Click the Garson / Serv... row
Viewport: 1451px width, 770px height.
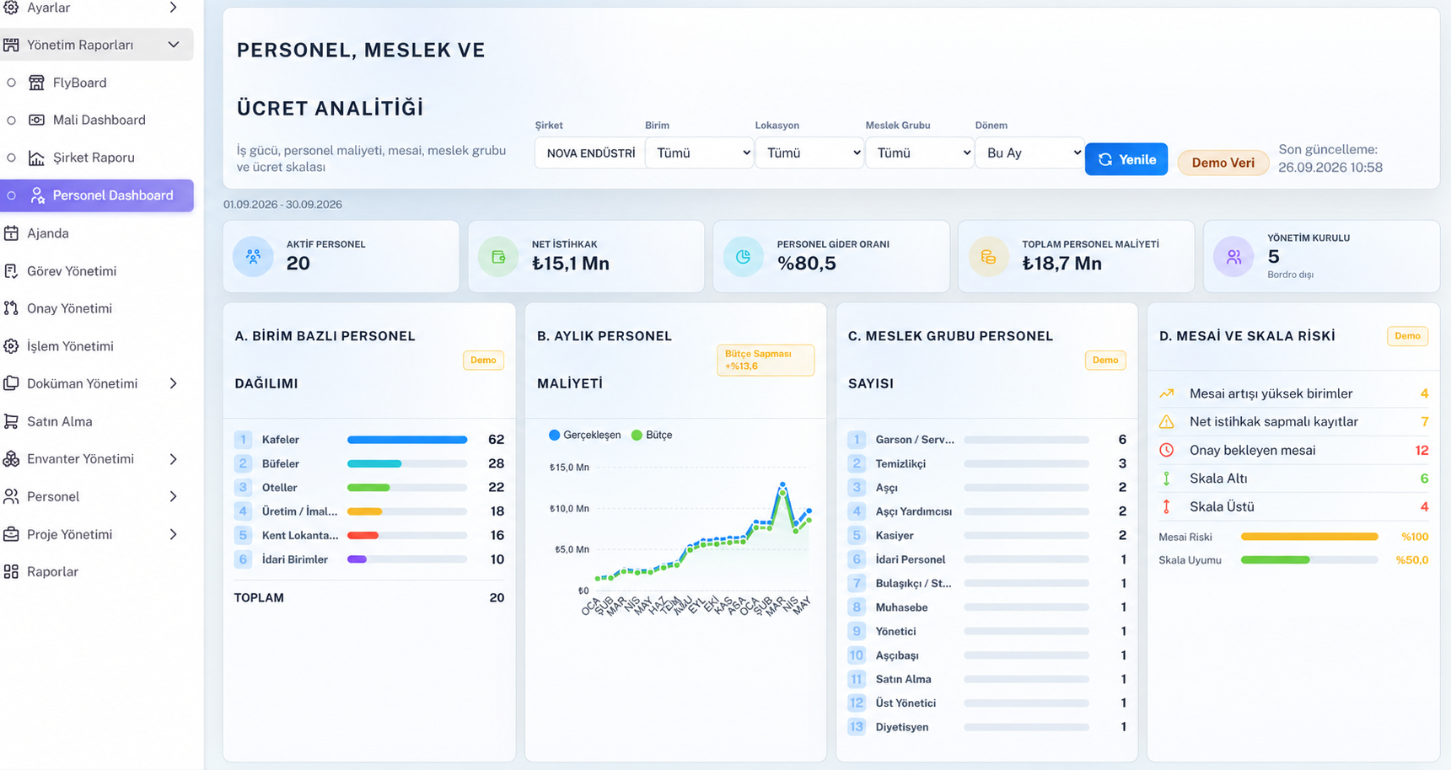pos(986,440)
